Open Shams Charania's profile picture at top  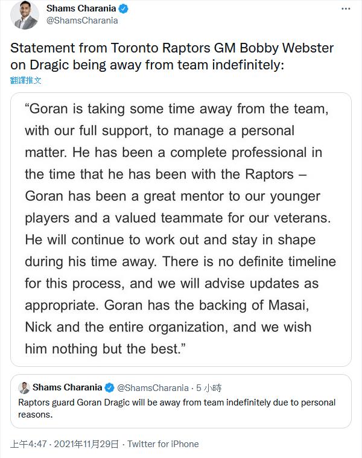click(25, 15)
